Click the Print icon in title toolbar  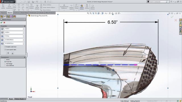point(33,2)
